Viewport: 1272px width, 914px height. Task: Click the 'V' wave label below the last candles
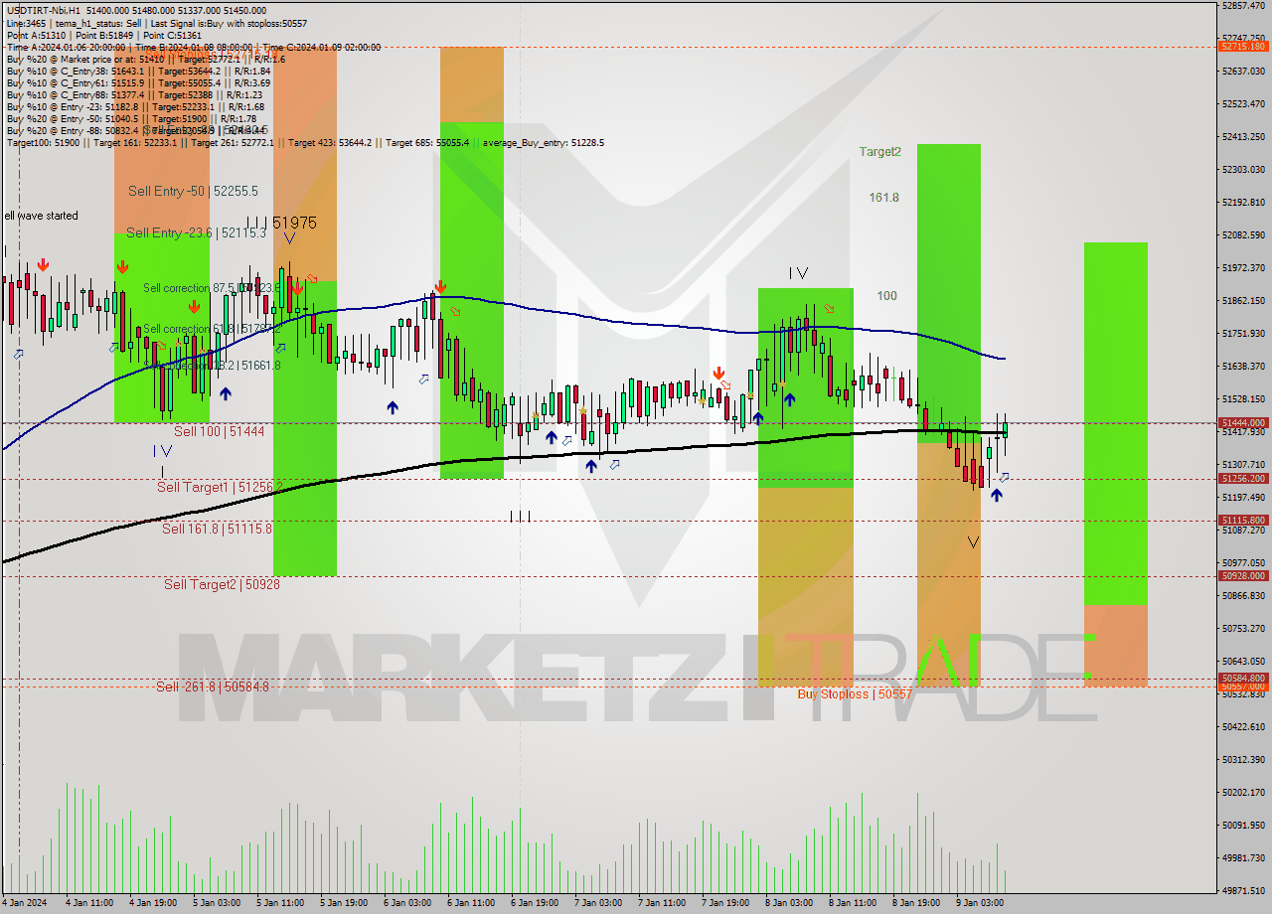tap(974, 541)
